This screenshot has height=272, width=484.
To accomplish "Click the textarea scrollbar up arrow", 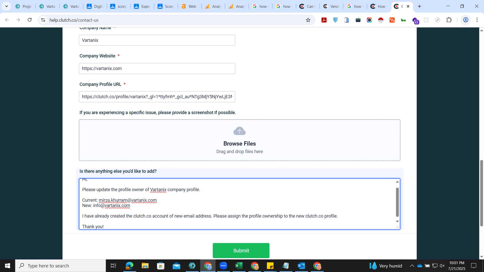I will (x=397, y=182).
